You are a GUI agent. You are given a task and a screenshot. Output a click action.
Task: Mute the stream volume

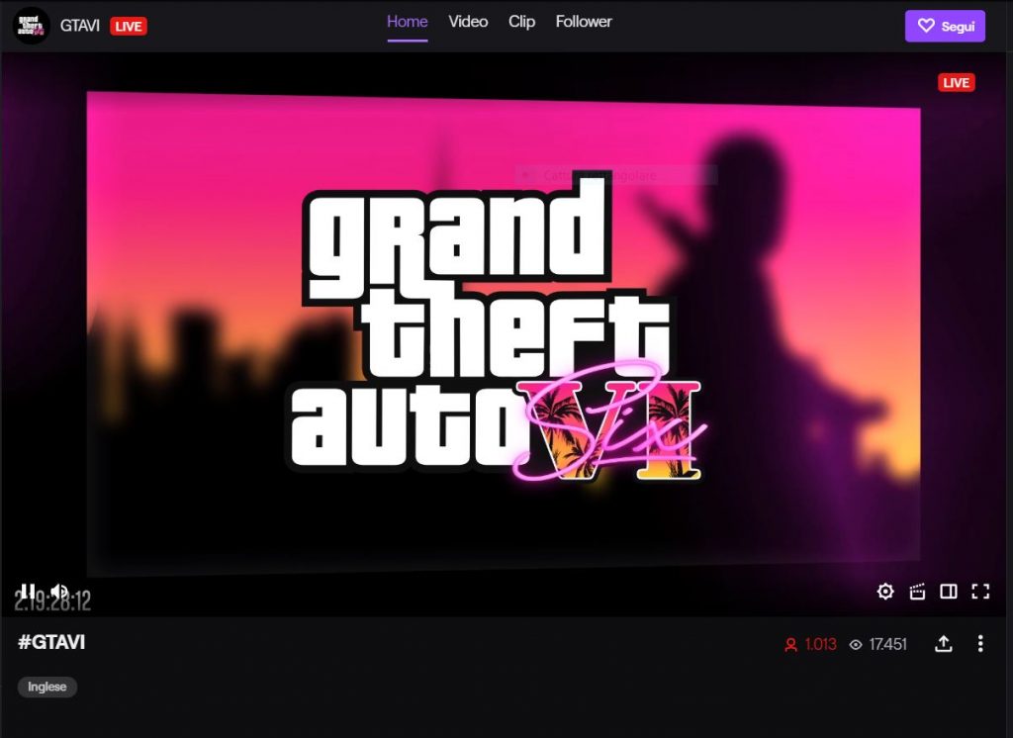click(x=59, y=590)
